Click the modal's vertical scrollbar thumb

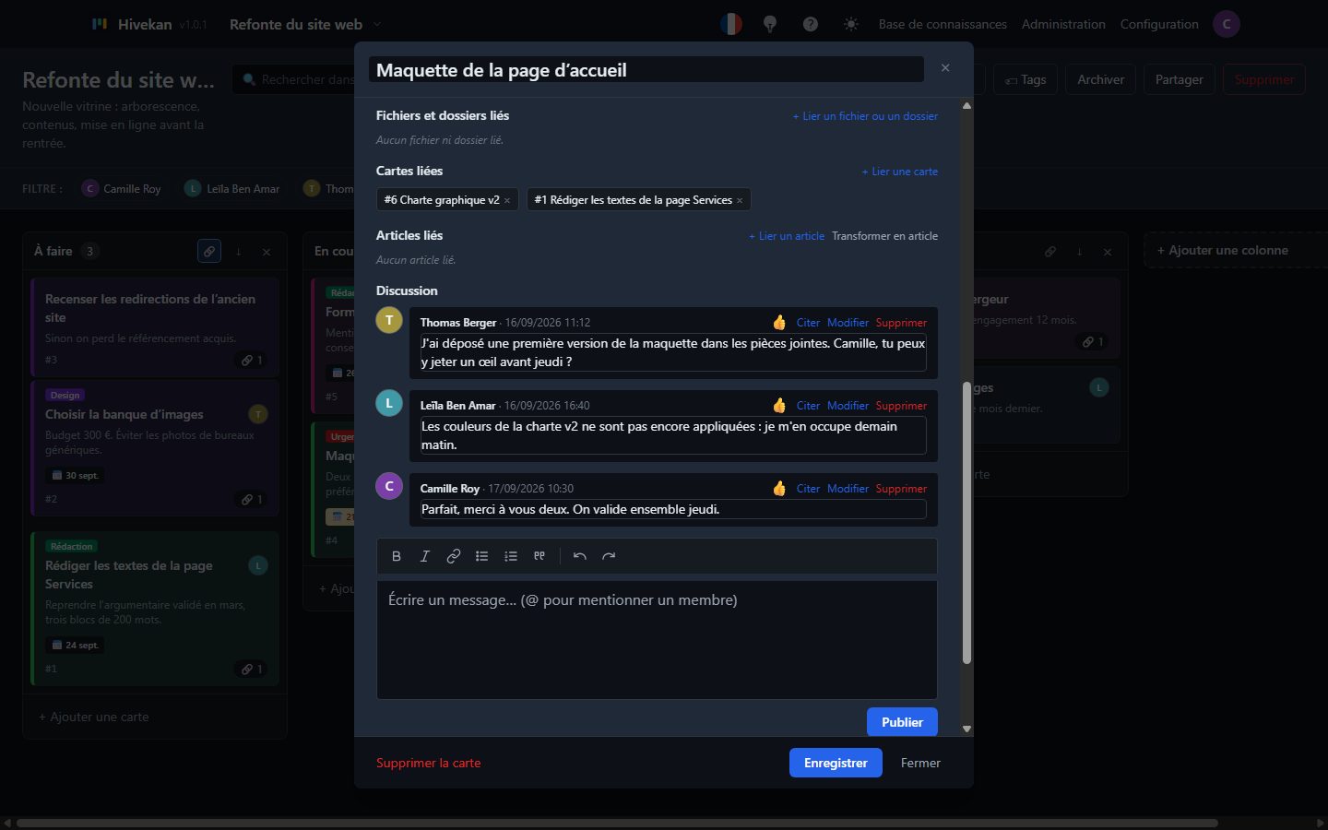tap(966, 523)
